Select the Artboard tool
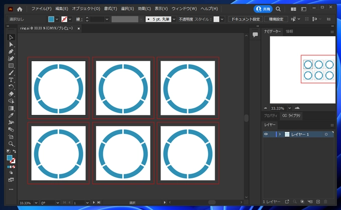Viewport: 341px width, 210px height. tap(11, 137)
